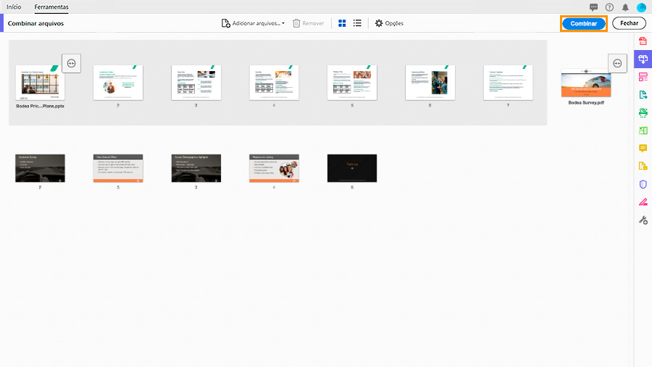Image resolution: width=652 pixels, height=367 pixels.
Task: Open the help question mark icon
Action: click(x=609, y=7)
